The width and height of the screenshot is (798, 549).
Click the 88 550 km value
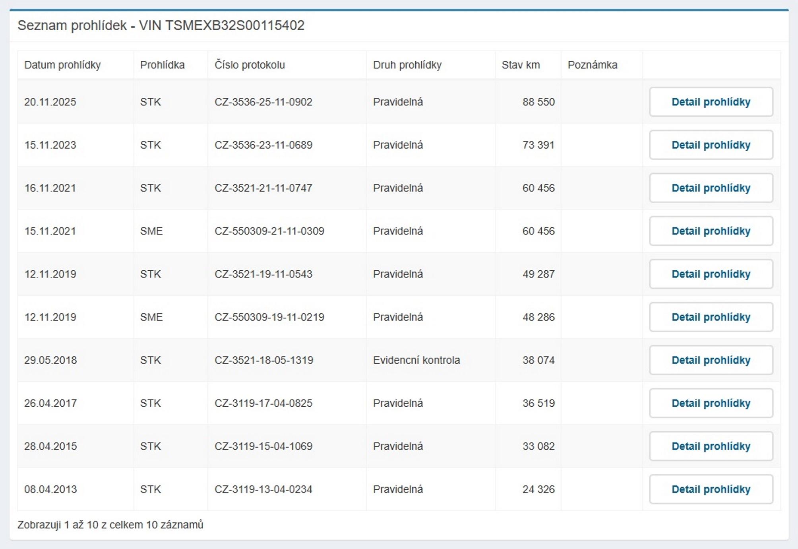pos(538,102)
